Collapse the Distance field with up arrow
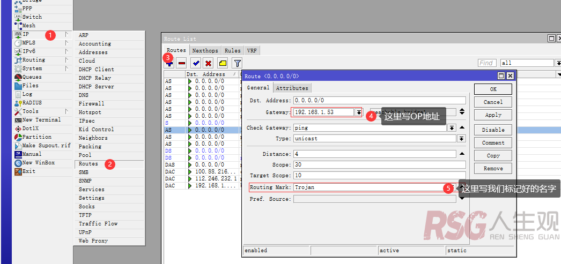Viewport: 561px width, 264px height. 462,154
